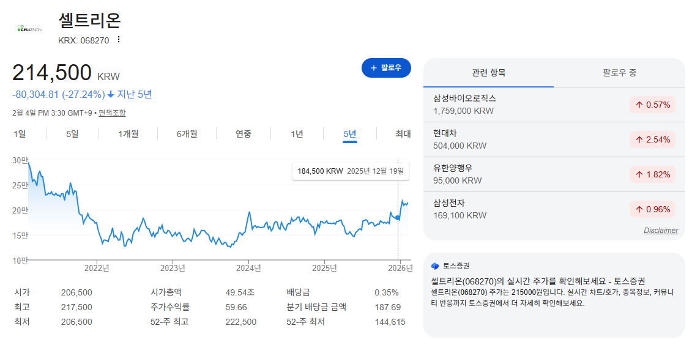Click 삼성바이오로직스 0.57% change badge
Viewport: 692px width, 345px height.
(x=652, y=105)
